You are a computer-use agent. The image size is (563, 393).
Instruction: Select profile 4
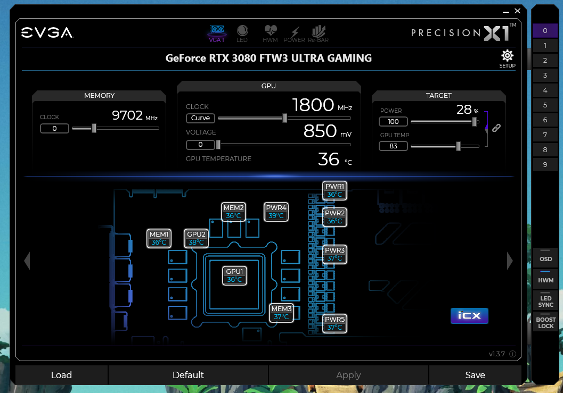pos(545,90)
